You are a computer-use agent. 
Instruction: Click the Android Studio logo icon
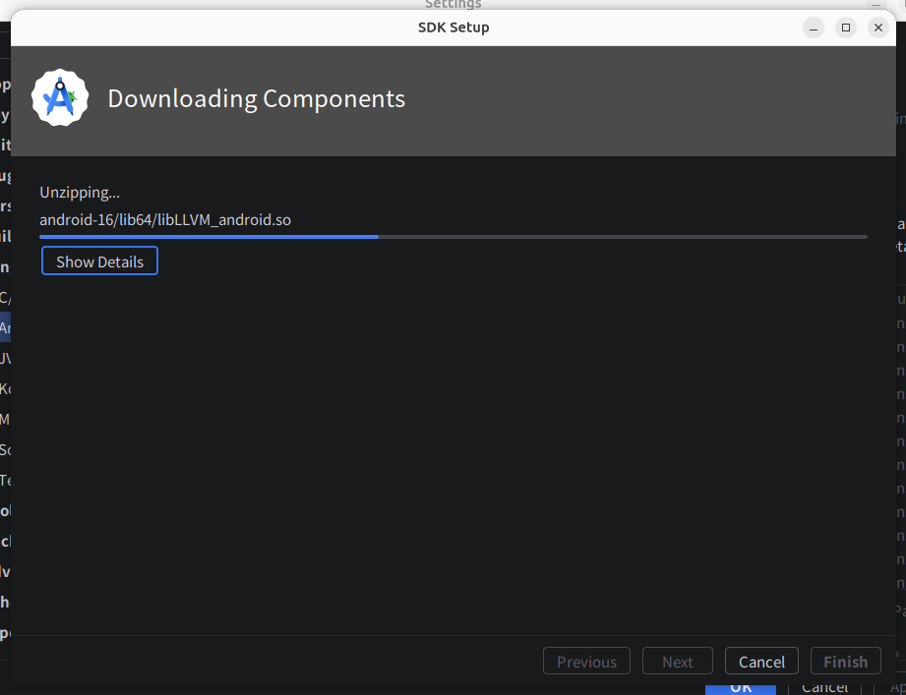tap(60, 98)
